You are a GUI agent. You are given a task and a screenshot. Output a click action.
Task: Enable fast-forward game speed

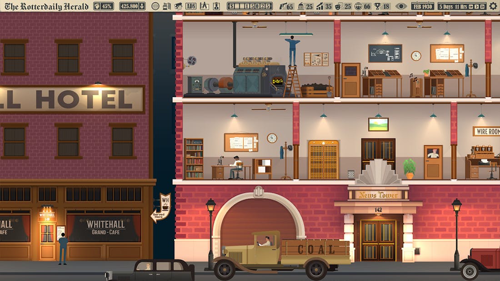[x=482, y=6]
